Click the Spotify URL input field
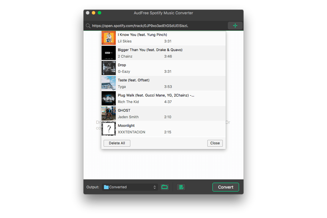The image size is (327, 218). 158,26
